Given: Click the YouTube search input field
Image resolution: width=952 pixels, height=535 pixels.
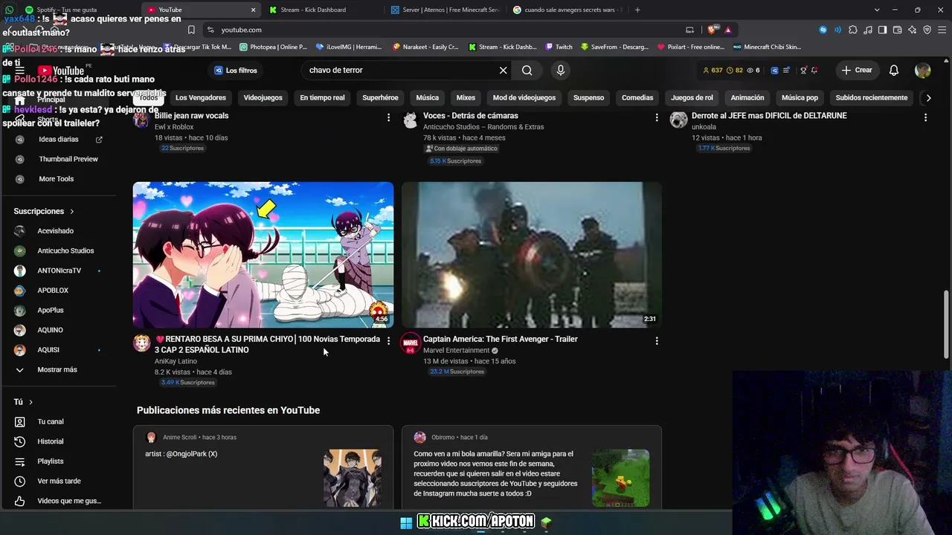Looking at the screenshot, I should (400, 70).
